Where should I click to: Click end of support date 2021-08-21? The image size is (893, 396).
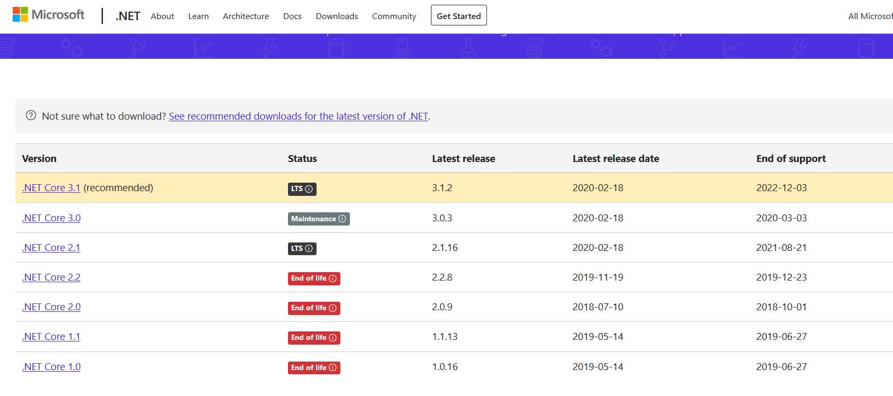[x=781, y=247]
